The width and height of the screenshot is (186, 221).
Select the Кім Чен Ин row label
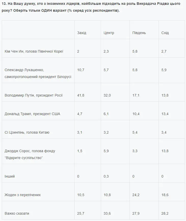pyautogui.click(x=34, y=51)
